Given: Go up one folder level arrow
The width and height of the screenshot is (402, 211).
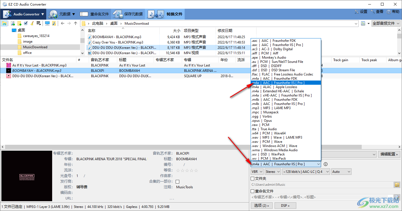Looking at the screenshot, I should coord(76,23).
